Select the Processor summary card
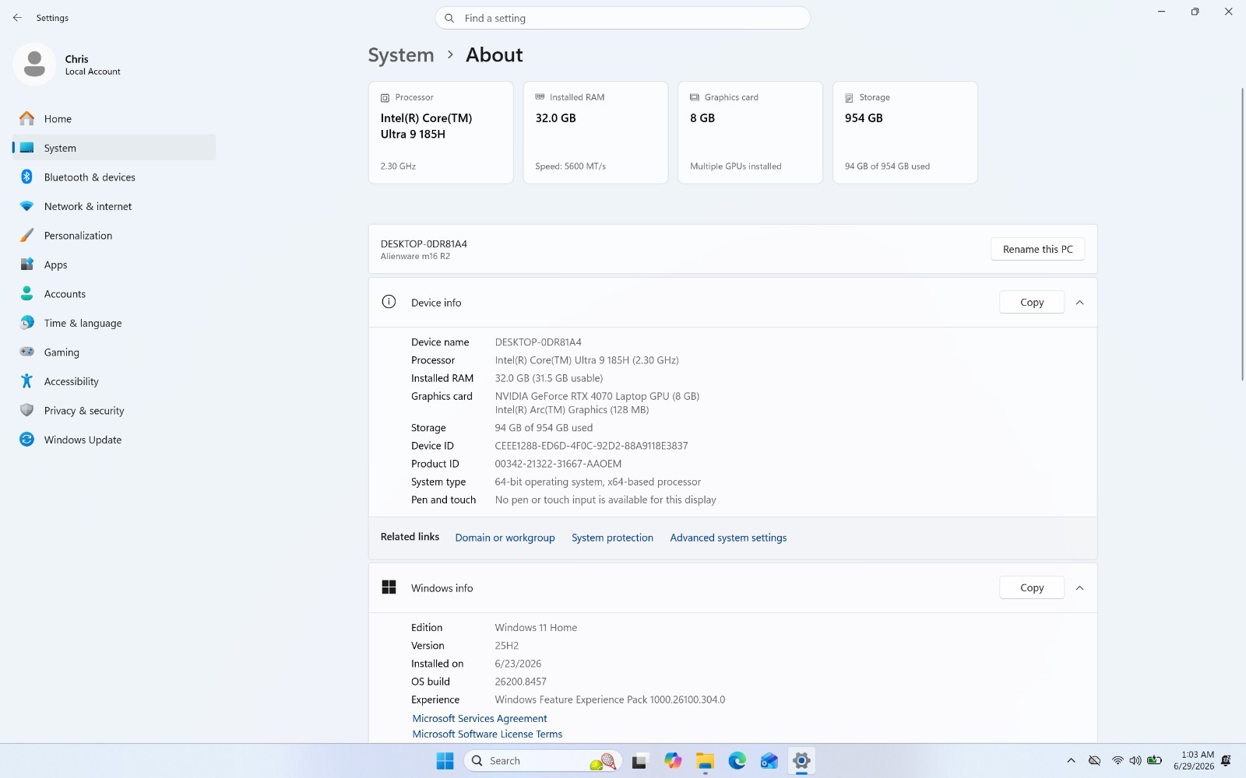1246x778 pixels. pyautogui.click(x=441, y=132)
